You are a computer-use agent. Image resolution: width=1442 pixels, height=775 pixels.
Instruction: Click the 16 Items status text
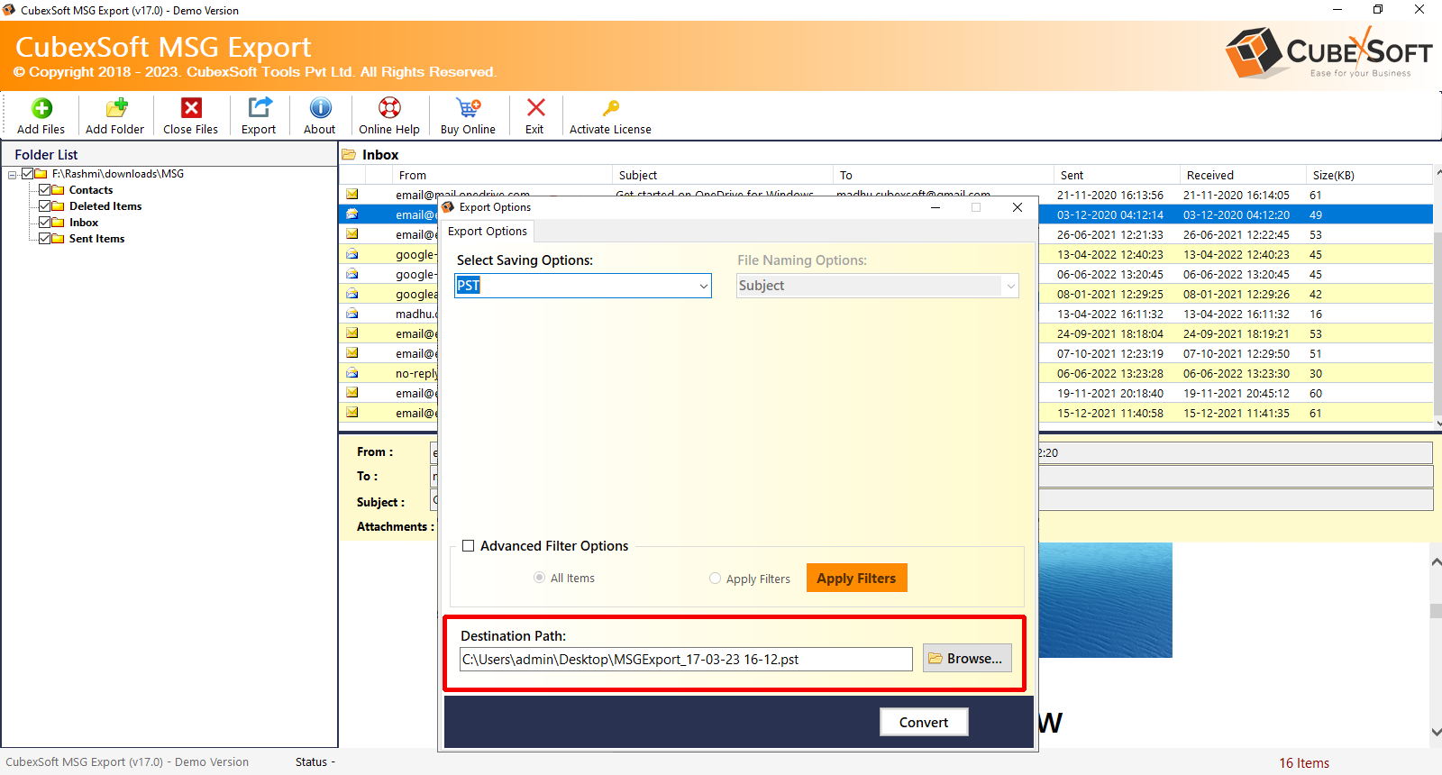pyautogui.click(x=1304, y=762)
